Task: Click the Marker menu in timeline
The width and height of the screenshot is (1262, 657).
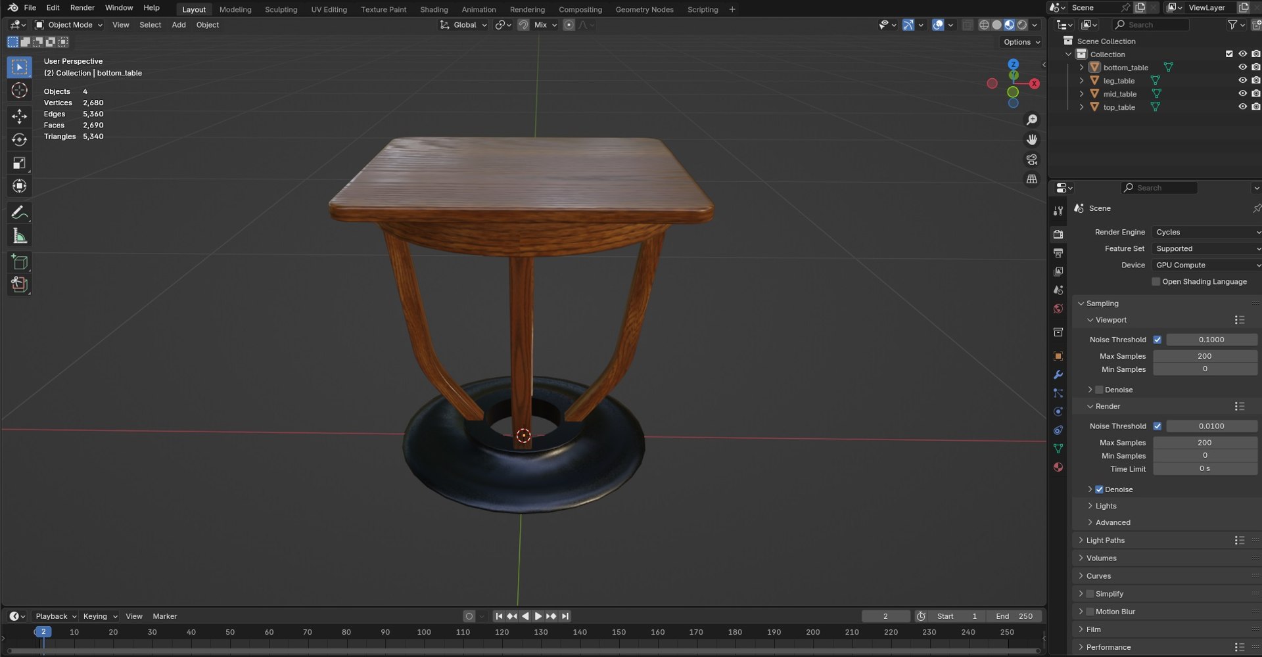Action: point(164,616)
